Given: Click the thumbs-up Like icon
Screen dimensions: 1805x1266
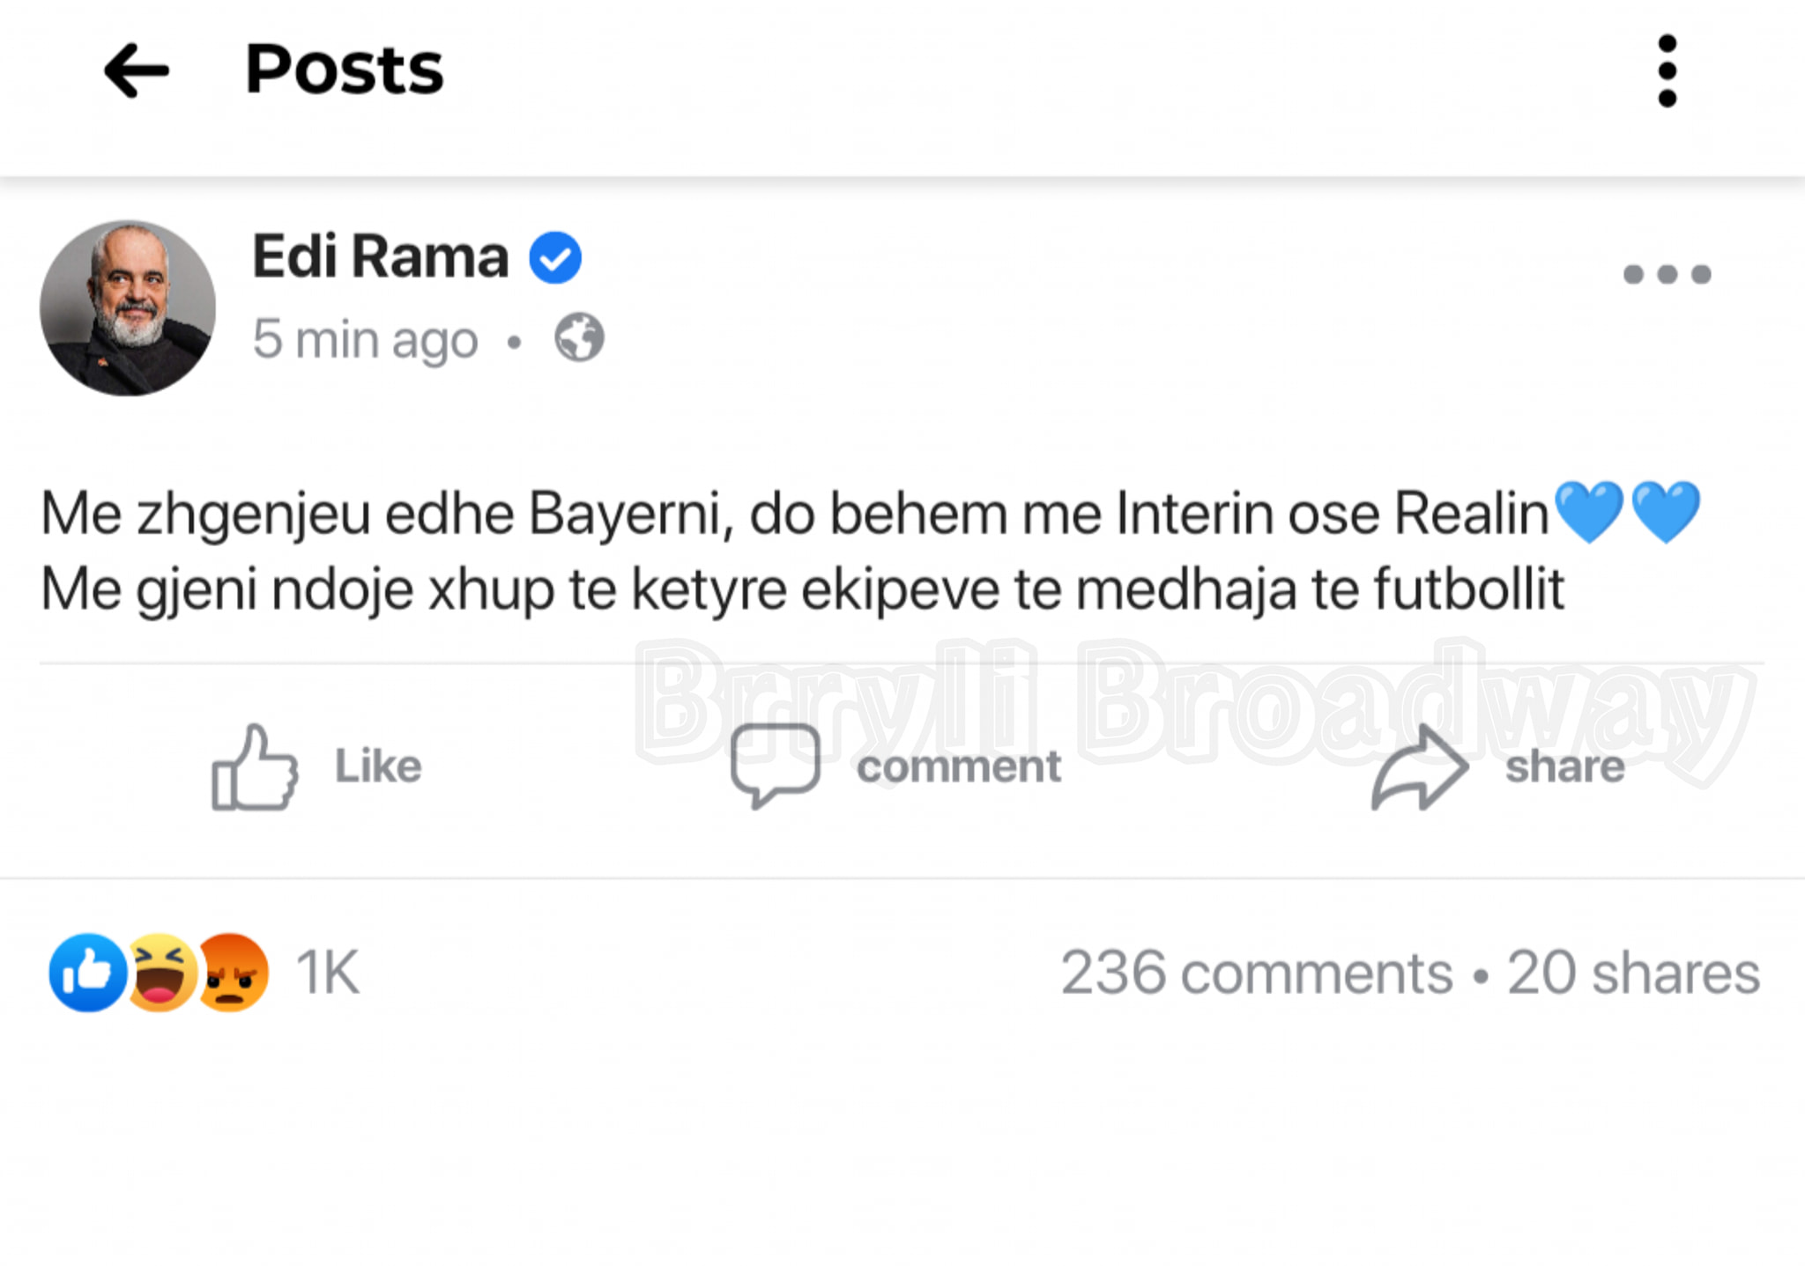Looking at the screenshot, I should [x=255, y=767].
